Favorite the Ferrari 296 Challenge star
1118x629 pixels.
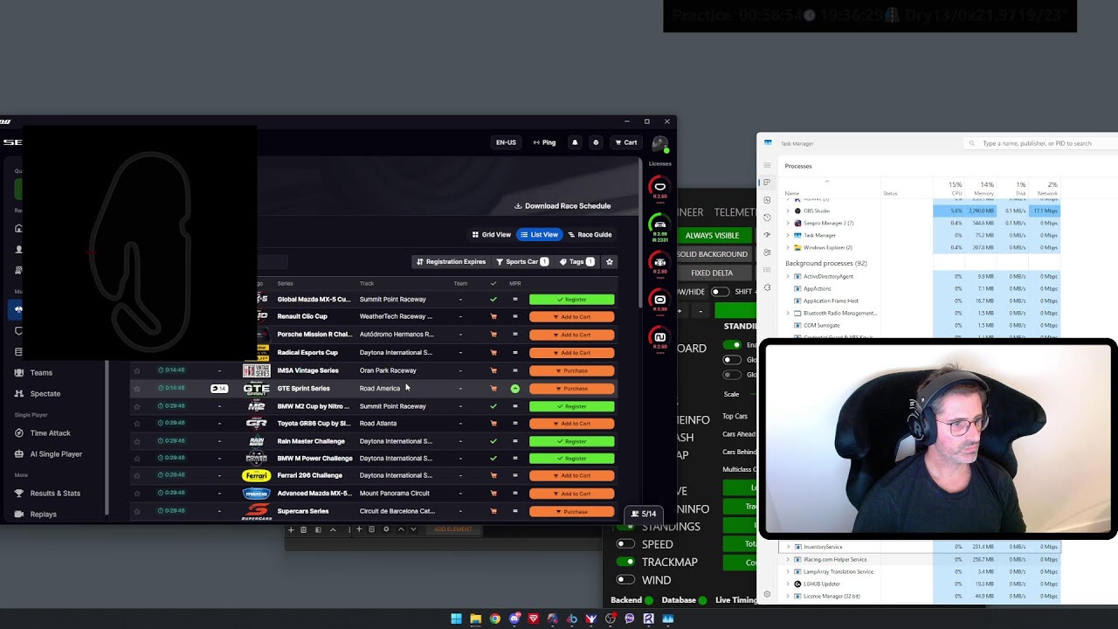click(x=137, y=475)
